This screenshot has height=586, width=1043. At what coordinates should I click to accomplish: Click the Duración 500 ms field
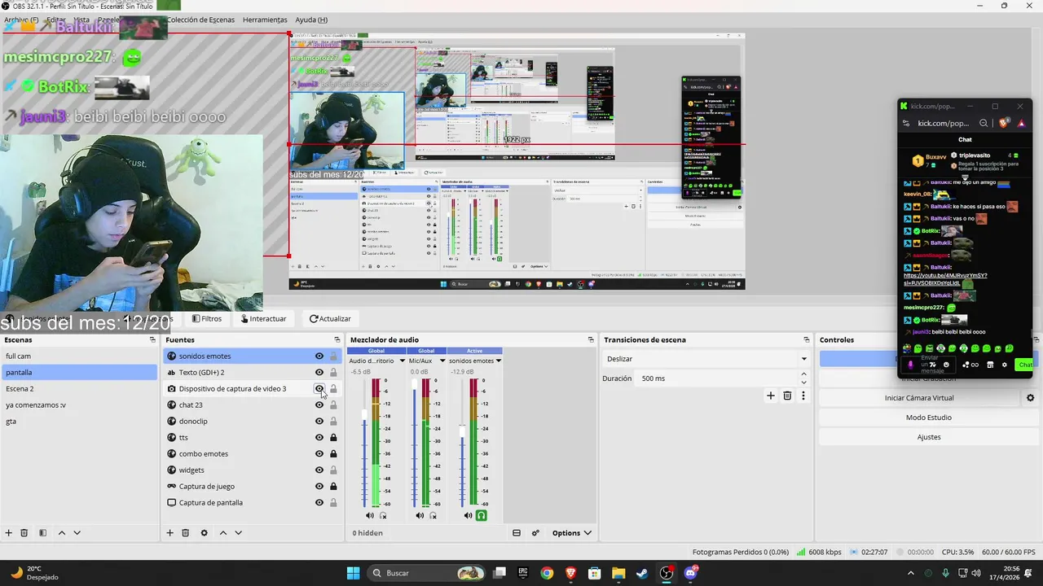717,378
